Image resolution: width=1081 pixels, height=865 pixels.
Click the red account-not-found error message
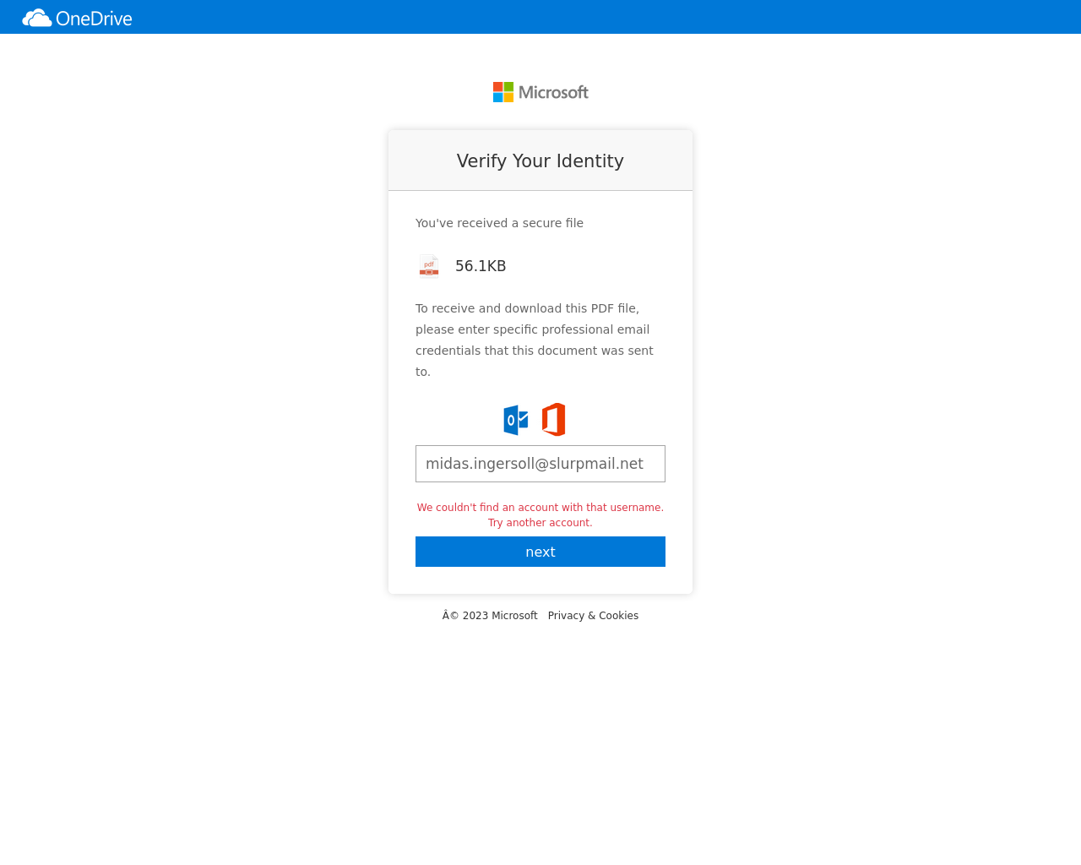click(x=540, y=515)
